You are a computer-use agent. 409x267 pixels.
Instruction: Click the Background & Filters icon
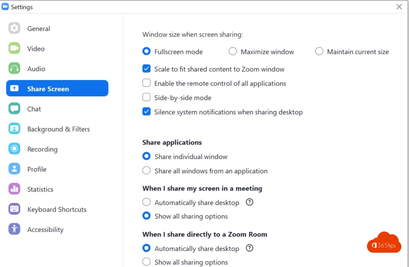click(14, 129)
